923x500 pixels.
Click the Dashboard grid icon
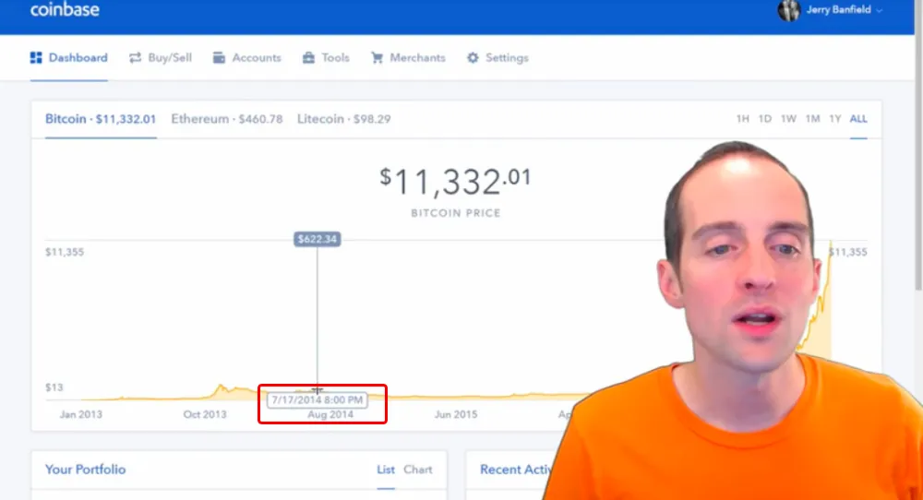(36, 57)
